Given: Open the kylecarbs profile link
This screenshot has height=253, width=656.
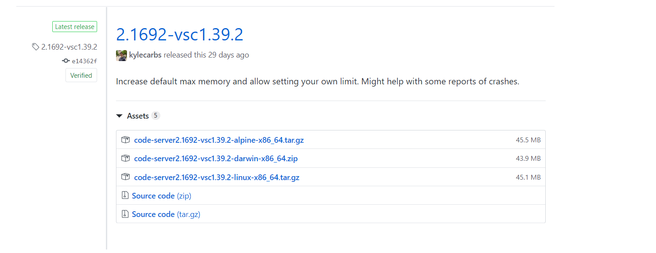Looking at the screenshot, I should tap(145, 55).
